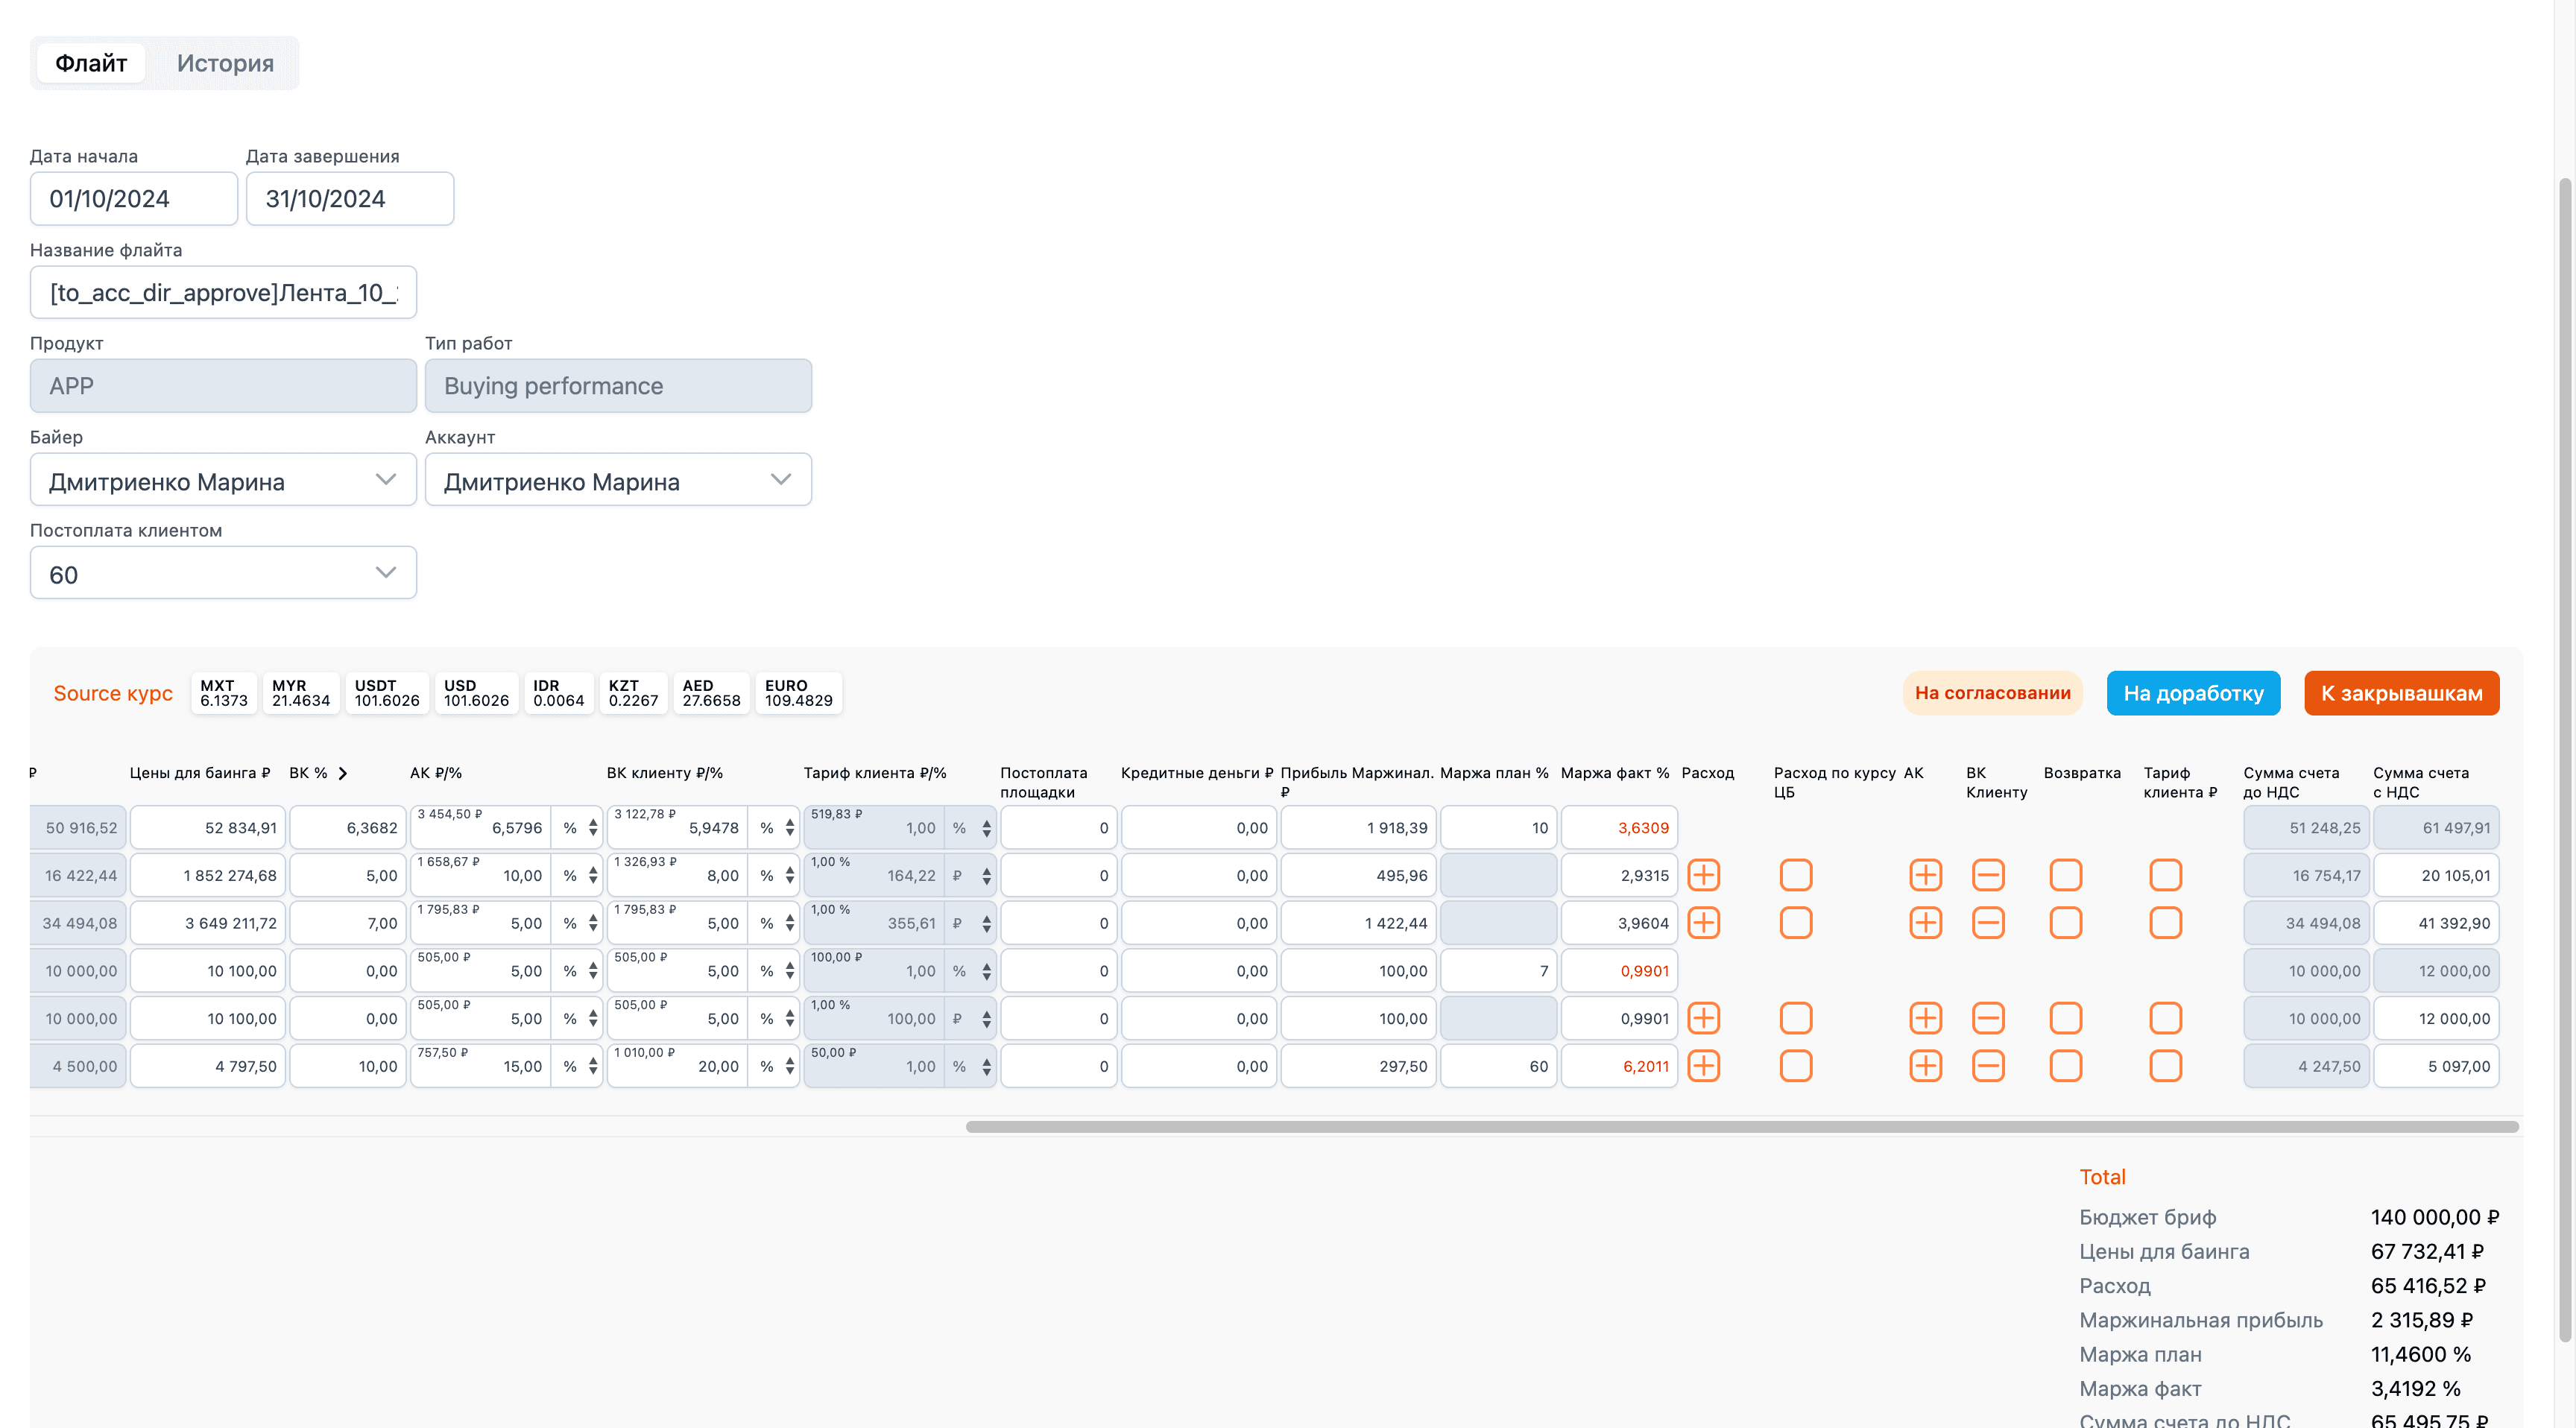Image resolution: width=2576 pixels, height=1428 pixels.
Task: Check the Возвратка box in second row
Action: tap(2065, 875)
